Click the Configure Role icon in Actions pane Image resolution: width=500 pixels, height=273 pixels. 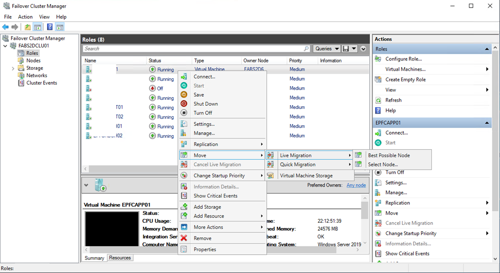(378, 59)
